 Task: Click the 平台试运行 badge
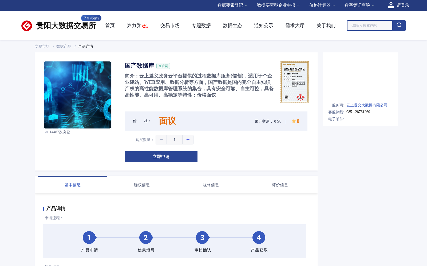pyautogui.click(x=91, y=18)
